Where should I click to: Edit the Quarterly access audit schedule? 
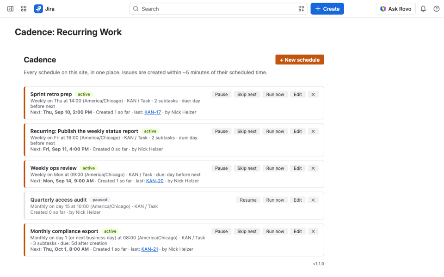pos(297,200)
